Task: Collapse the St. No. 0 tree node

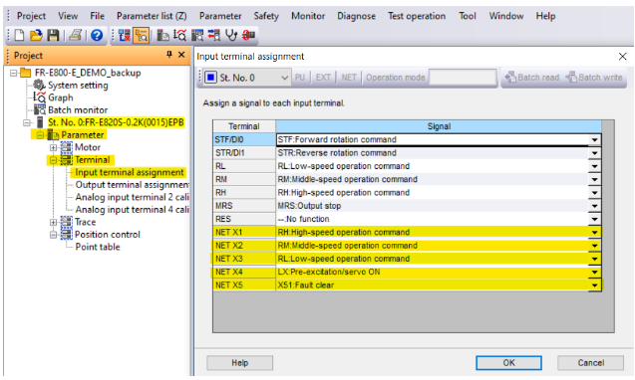Action: coord(27,122)
